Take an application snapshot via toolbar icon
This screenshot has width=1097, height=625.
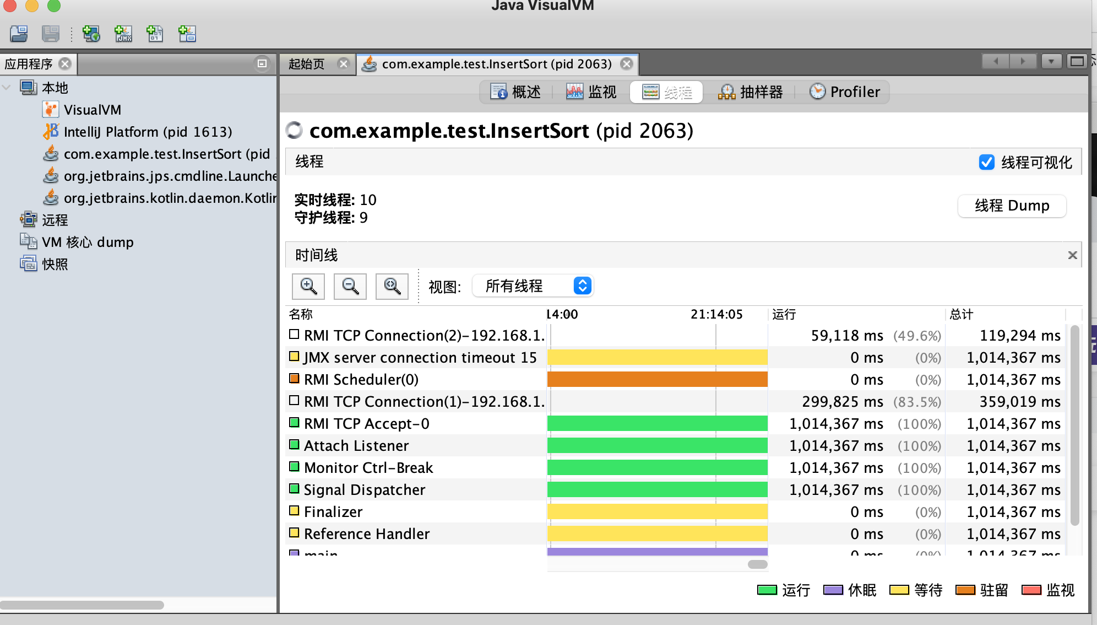(186, 34)
